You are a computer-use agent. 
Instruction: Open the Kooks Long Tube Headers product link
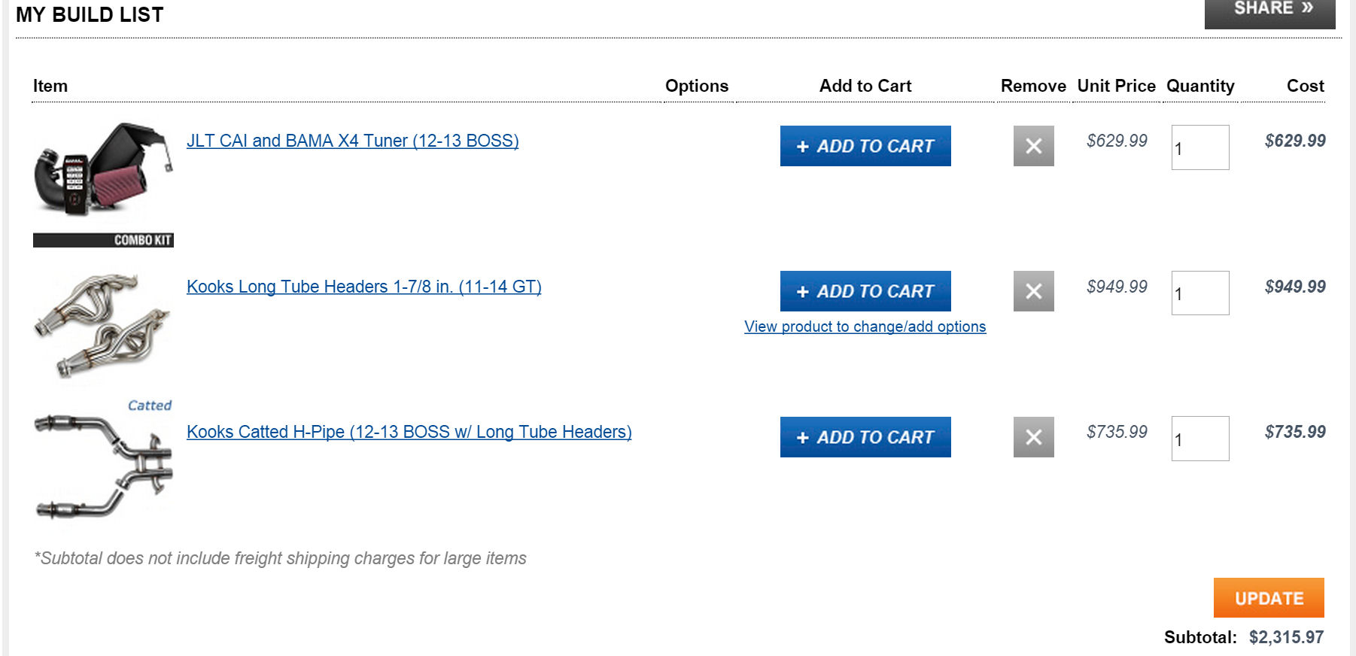[x=363, y=287]
